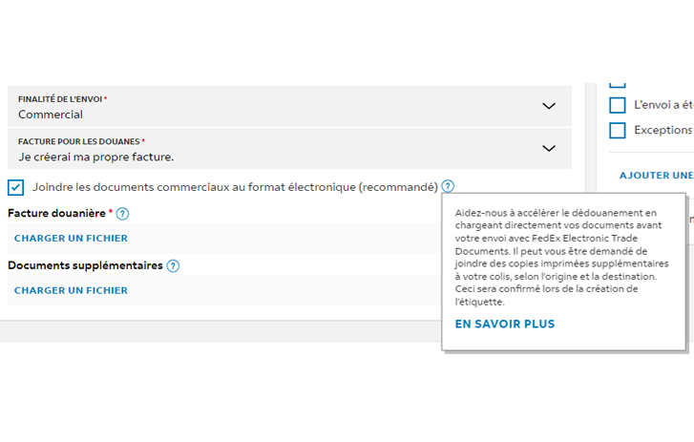The image size is (694, 442).
Task: Click the "Documents supplémentaires" section label
Action: (x=84, y=265)
